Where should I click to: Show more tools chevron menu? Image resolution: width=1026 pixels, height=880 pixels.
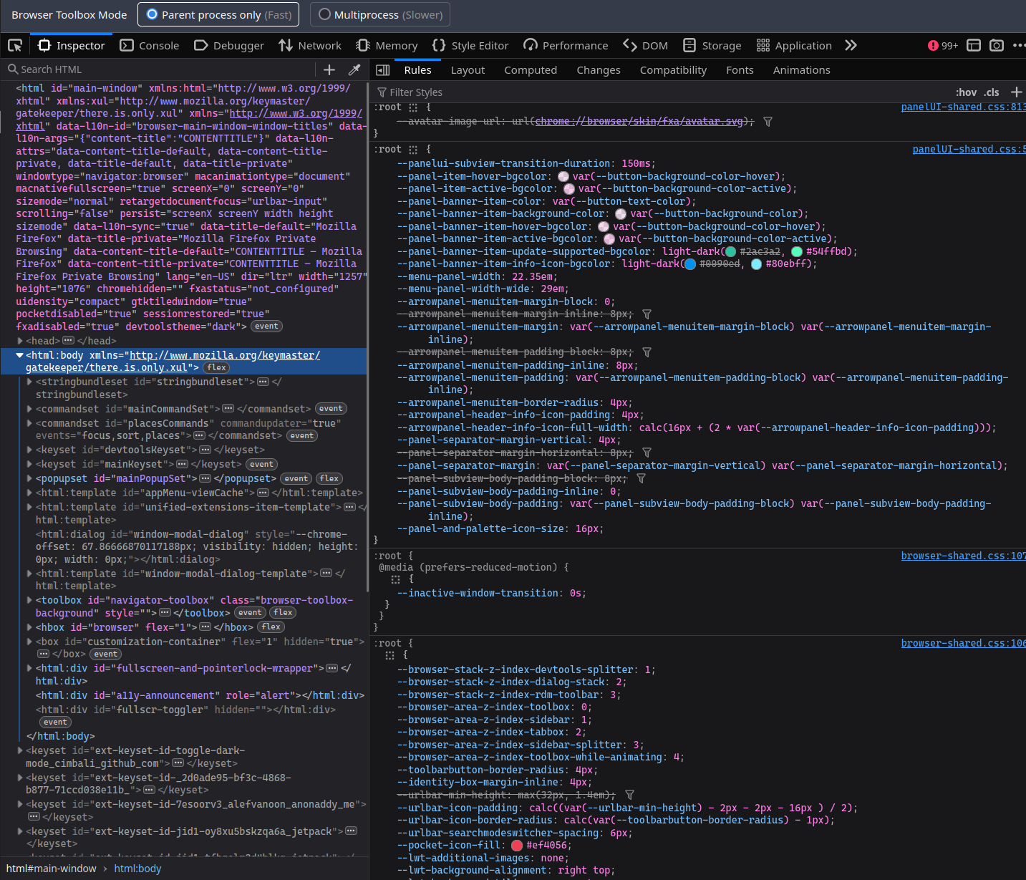click(x=851, y=45)
